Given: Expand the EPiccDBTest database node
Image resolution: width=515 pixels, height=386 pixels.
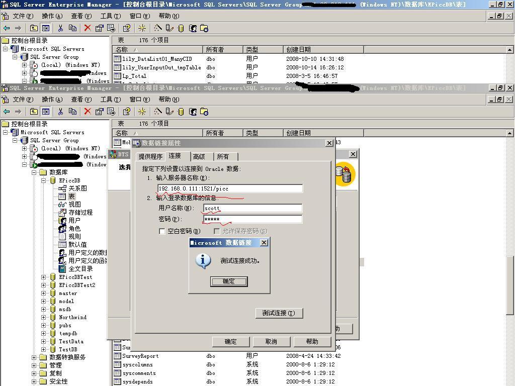Looking at the screenshot, I should tap(43, 277).
